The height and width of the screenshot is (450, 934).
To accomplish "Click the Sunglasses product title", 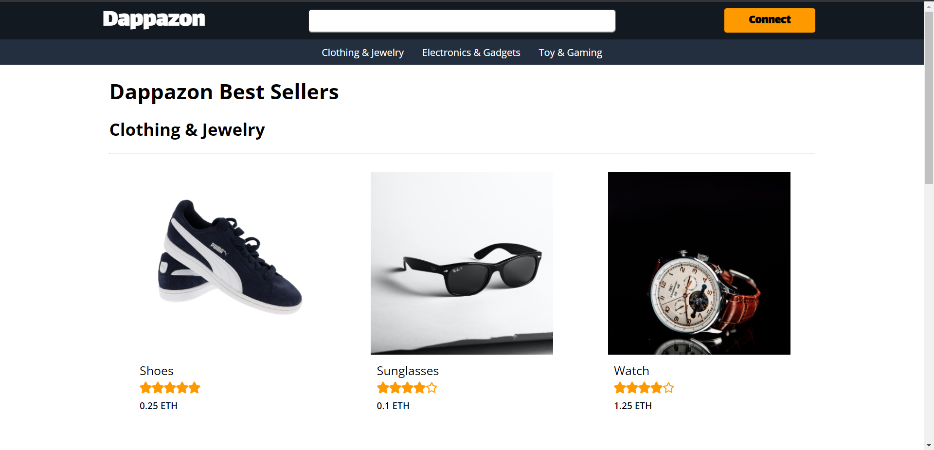I will coord(408,371).
